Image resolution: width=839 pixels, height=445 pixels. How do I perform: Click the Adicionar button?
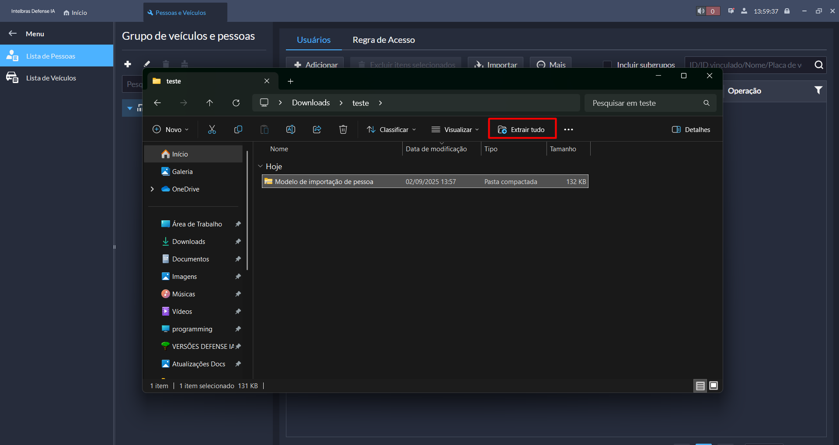(x=315, y=64)
